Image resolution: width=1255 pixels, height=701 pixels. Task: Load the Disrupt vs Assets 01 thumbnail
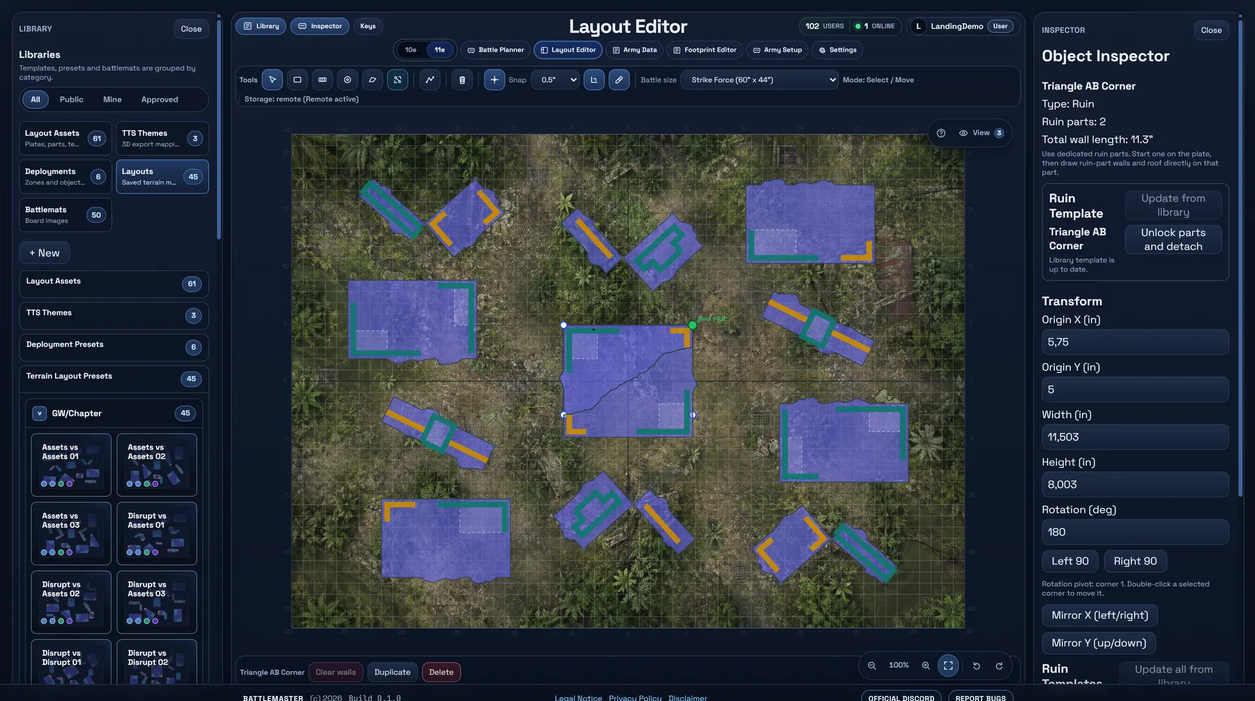click(157, 534)
